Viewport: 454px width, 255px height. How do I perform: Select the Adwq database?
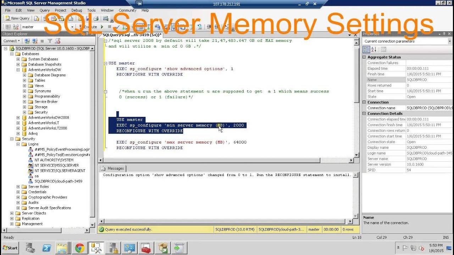[33, 134]
